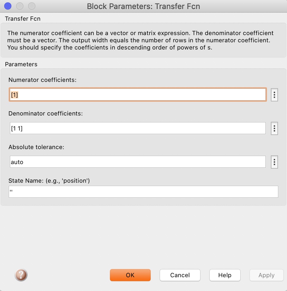Open the Absolute tolerance action menu
287x291 pixels.
pos(274,162)
